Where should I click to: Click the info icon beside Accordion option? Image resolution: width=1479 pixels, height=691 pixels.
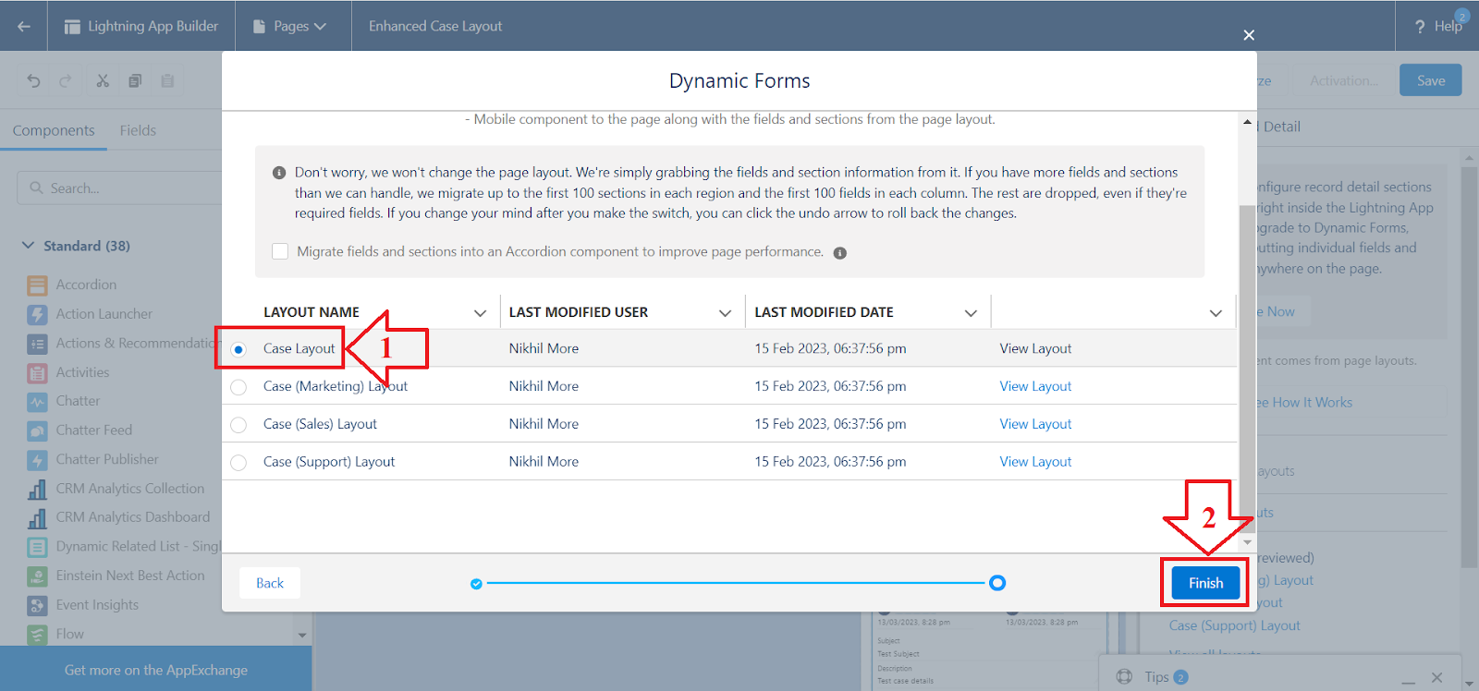[840, 253]
